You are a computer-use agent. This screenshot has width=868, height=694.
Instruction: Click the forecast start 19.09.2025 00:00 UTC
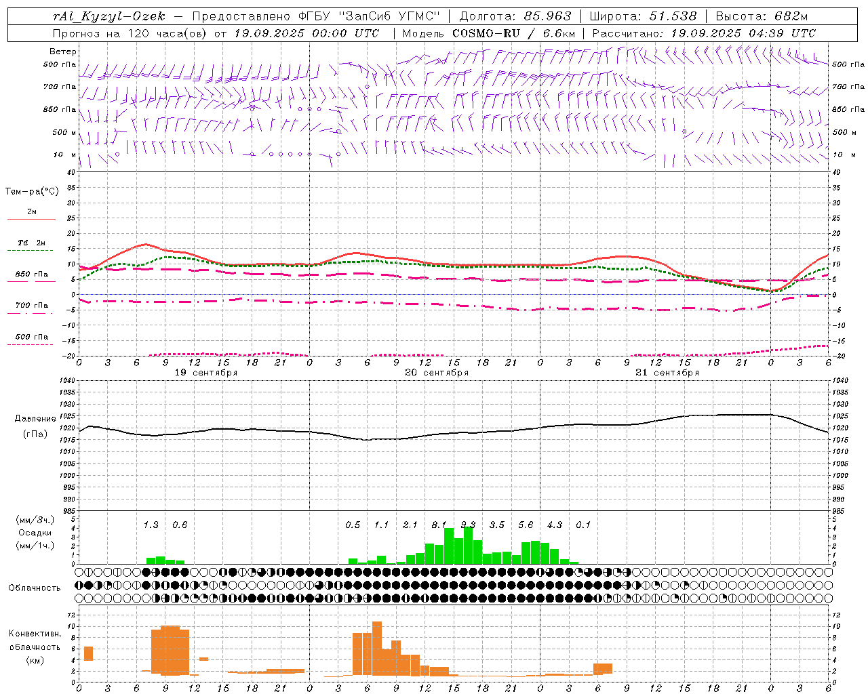307,33
